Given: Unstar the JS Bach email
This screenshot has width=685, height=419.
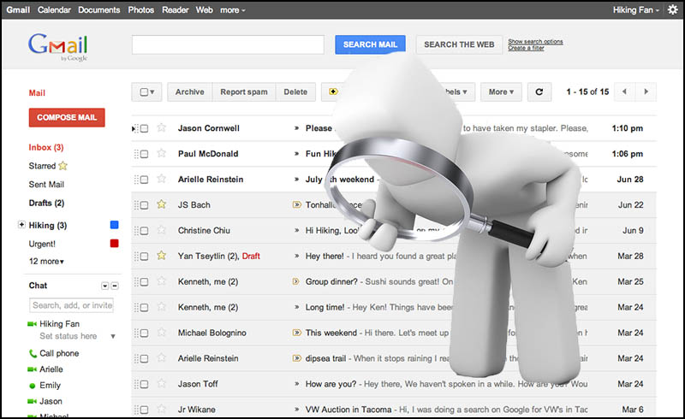Looking at the screenshot, I should (x=162, y=204).
